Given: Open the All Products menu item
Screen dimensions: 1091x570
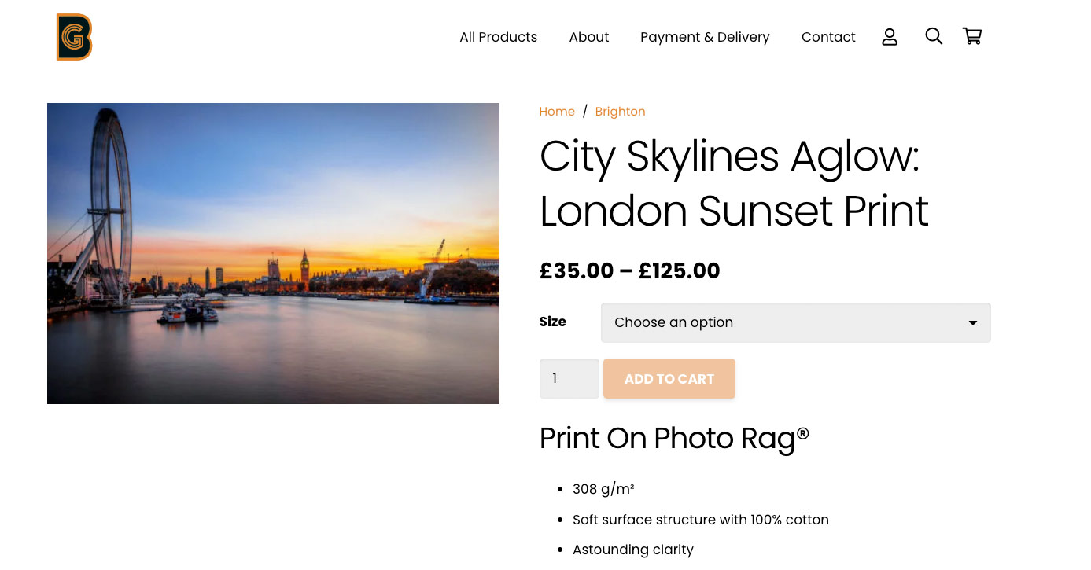Looking at the screenshot, I should click(498, 37).
